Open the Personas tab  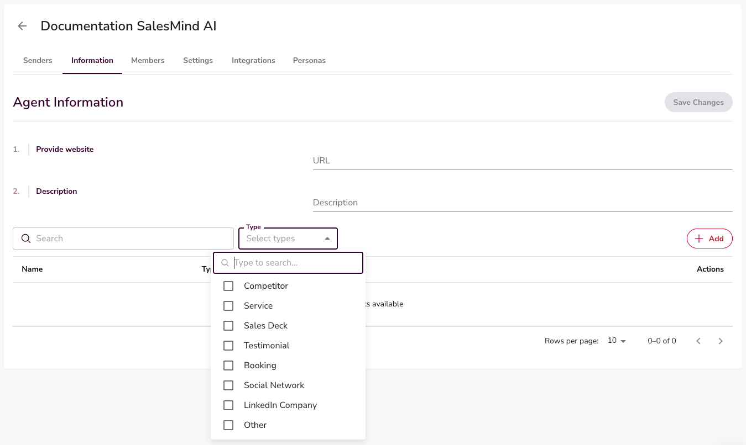coord(309,61)
